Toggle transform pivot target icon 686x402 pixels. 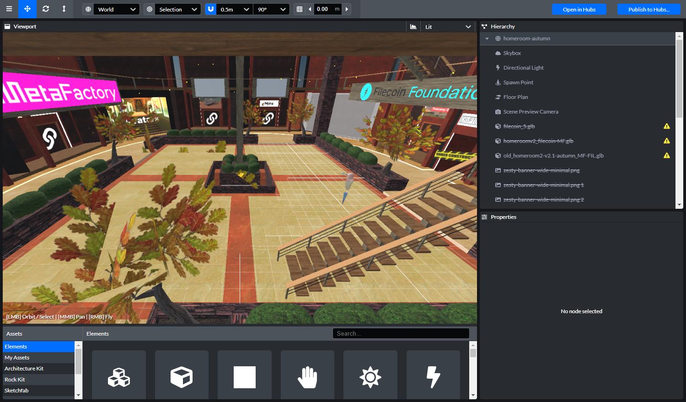(150, 9)
